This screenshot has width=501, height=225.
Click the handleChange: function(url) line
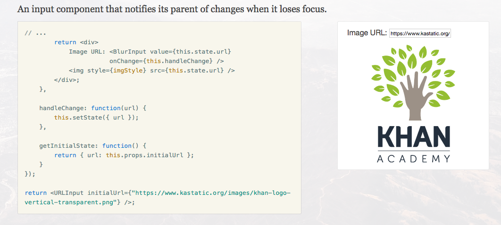[100, 108]
